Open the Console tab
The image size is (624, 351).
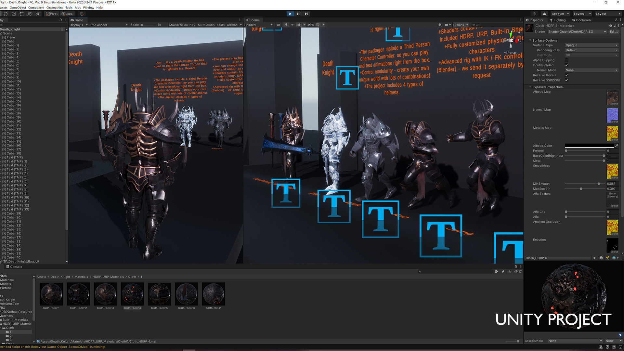coord(14,267)
